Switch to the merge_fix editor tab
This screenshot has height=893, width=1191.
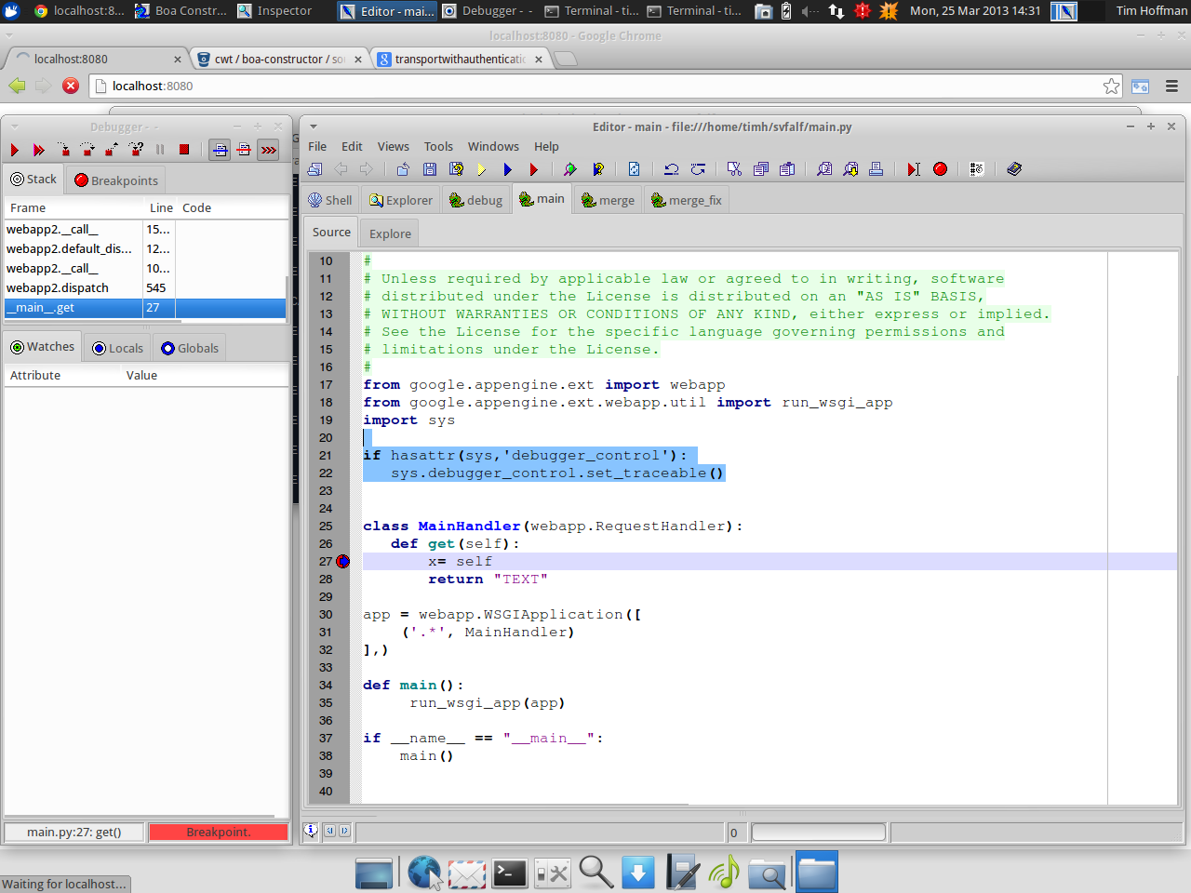coord(687,200)
